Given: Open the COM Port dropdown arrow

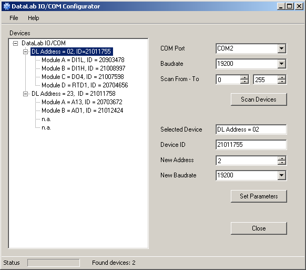Looking at the screenshot, I should coord(281,48).
